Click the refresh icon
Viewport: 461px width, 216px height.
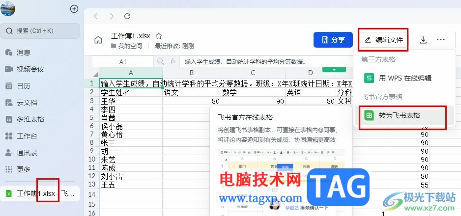point(127,16)
